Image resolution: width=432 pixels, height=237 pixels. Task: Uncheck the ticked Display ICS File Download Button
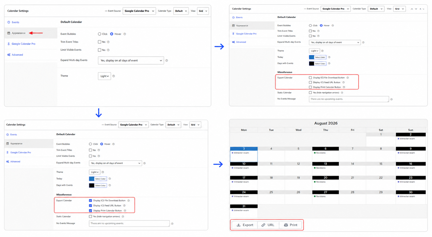click(x=90, y=201)
